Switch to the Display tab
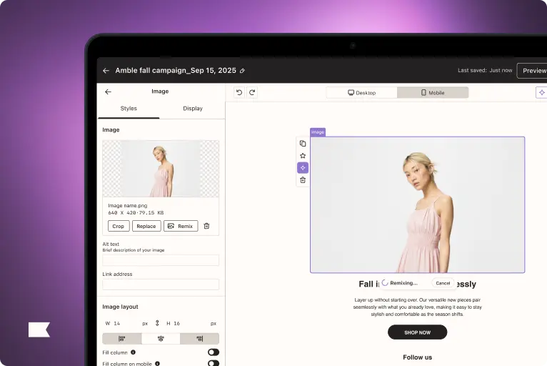This screenshot has height=366, width=547. tap(193, 109)
